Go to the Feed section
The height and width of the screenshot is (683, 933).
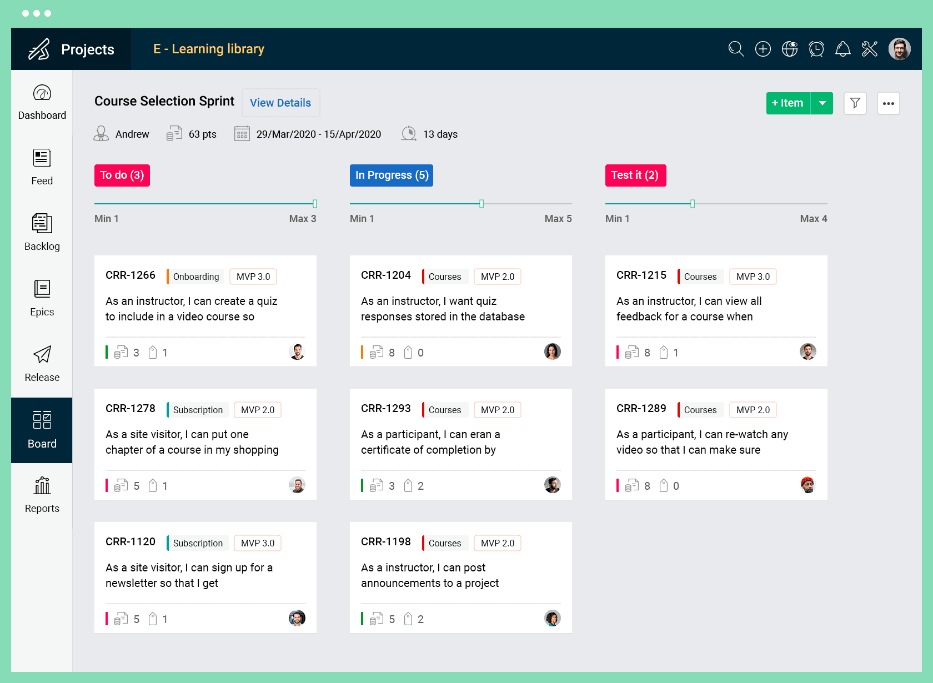[42, 166]
